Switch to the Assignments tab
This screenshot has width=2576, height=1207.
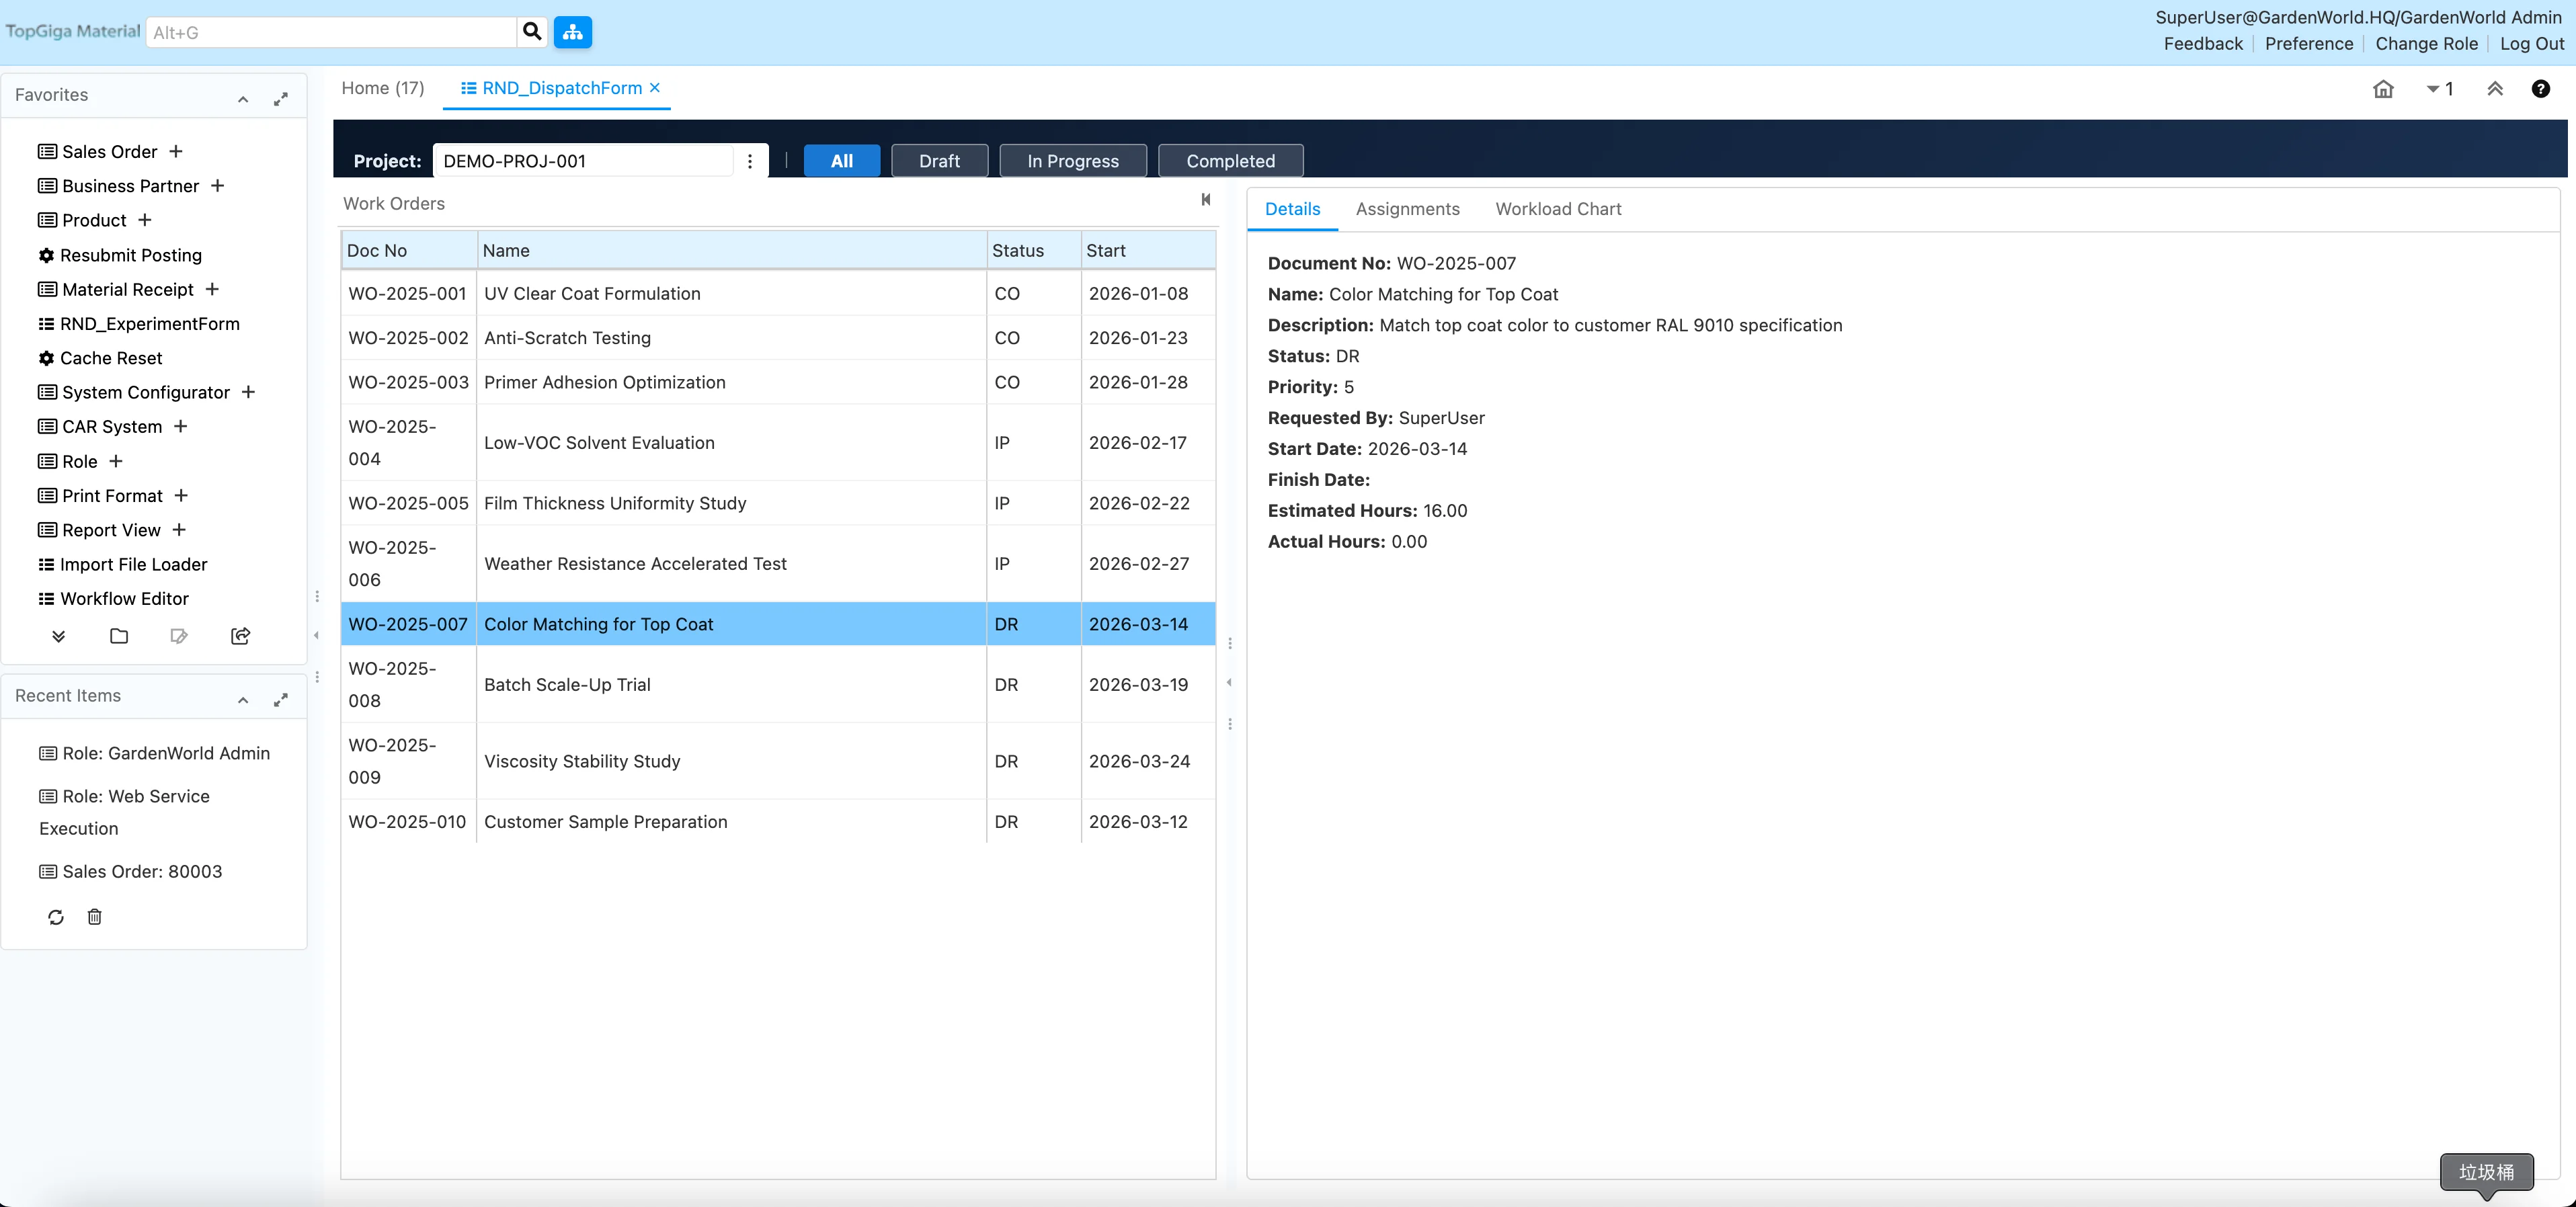click(x=1407, y=209)
